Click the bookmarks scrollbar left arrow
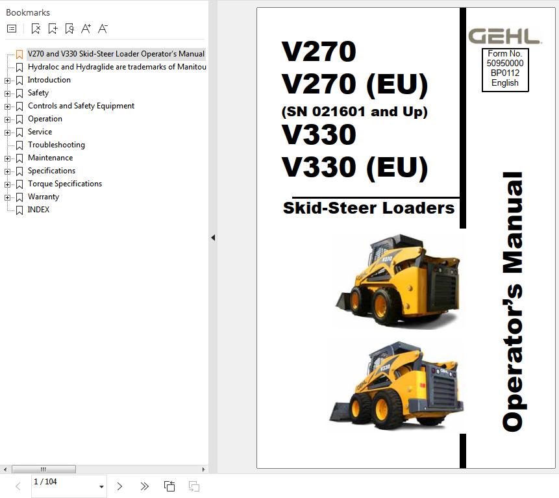The height and width of the screenshot is (498, 559). click(5, 469)
